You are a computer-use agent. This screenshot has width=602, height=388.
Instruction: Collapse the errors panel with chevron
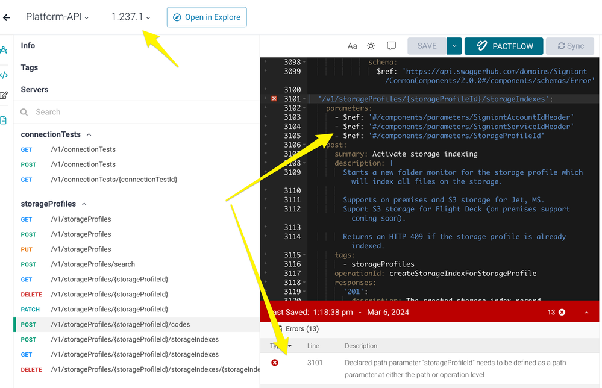pyautogui.click(x=586, y=312)
